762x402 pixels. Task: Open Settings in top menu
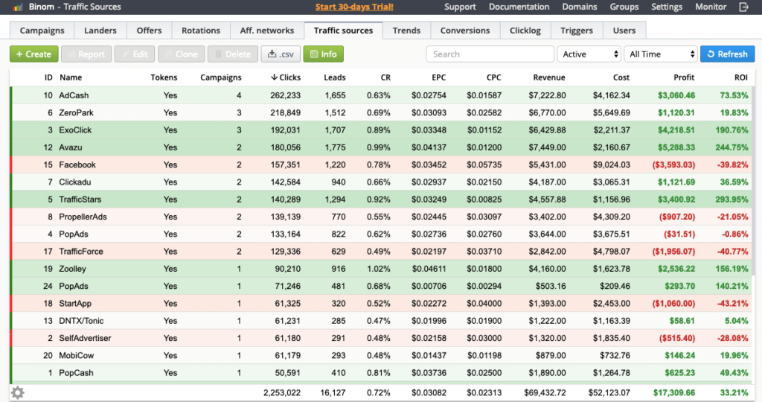667,7
